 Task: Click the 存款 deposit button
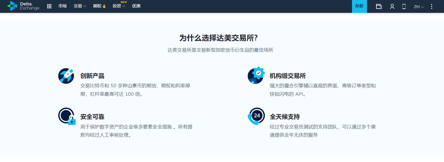click(x=359, y=6)
